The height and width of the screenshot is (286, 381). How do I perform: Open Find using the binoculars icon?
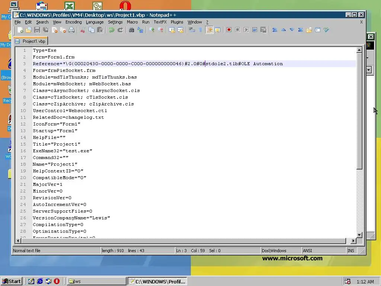point(131,30)
